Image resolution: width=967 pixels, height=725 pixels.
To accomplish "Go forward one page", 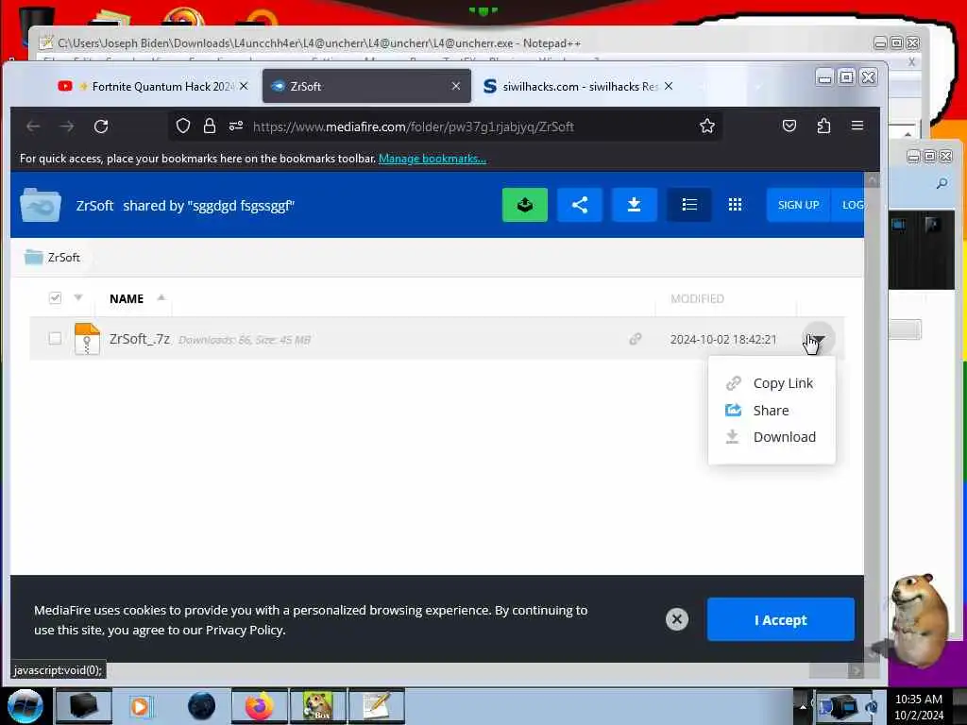I will [x=67, y=126].
